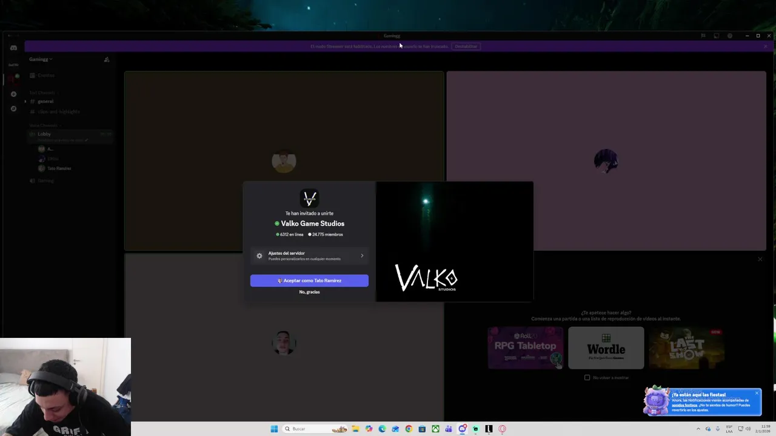This screenshot has height=436, width=776.
Task: Click Add a Server plus icon
Action: pyautogui.click(x=13, y=94)
